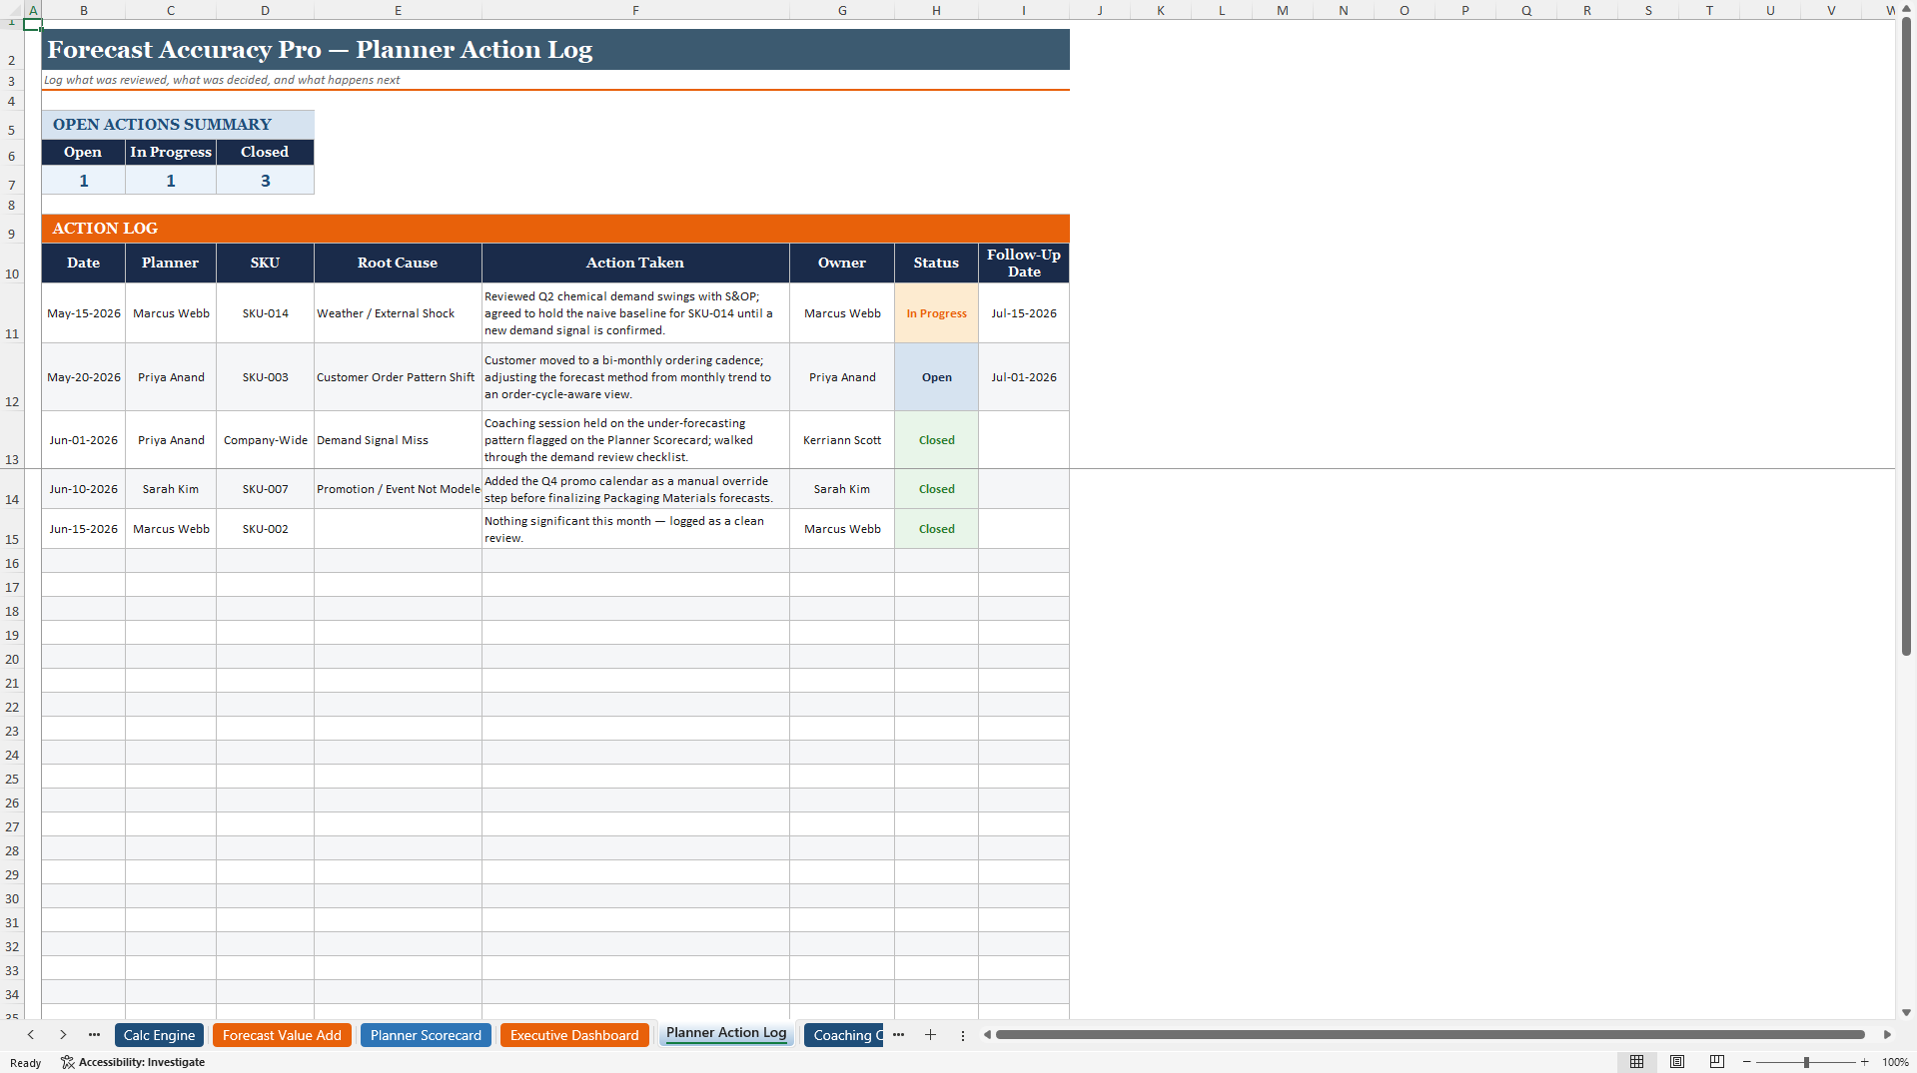
Task: Click the horizontal scrollbar thumb
Action: tap(1431, 1035)
